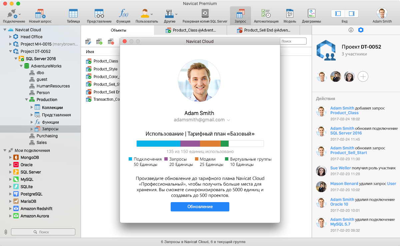This screenshot has width=400, height=246.
Task: Open the Пользователь toolbar icon
Action: point(145,14)
